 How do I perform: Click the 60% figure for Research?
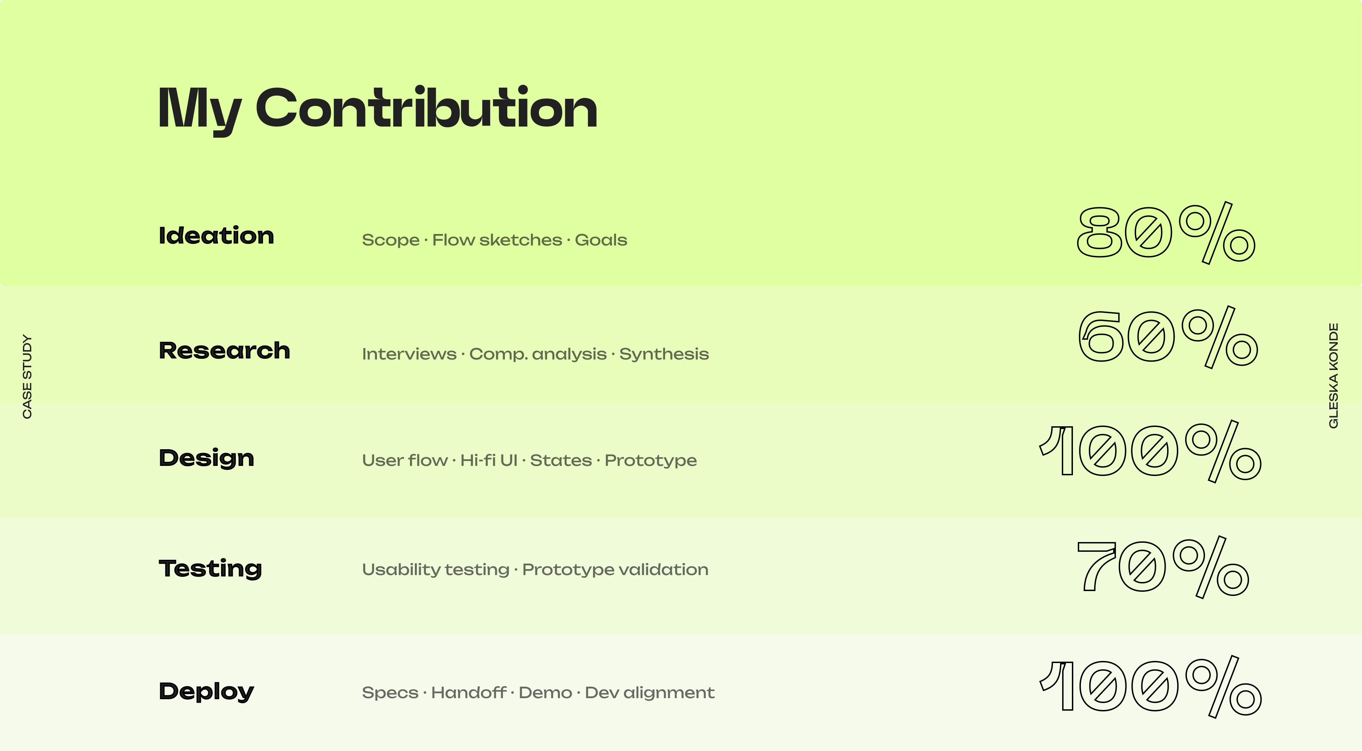[x=1167, y=337]
